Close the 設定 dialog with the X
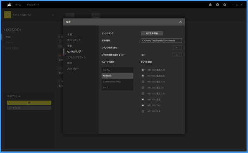Viewport: 248px width, 153px height. pos(181,22)
